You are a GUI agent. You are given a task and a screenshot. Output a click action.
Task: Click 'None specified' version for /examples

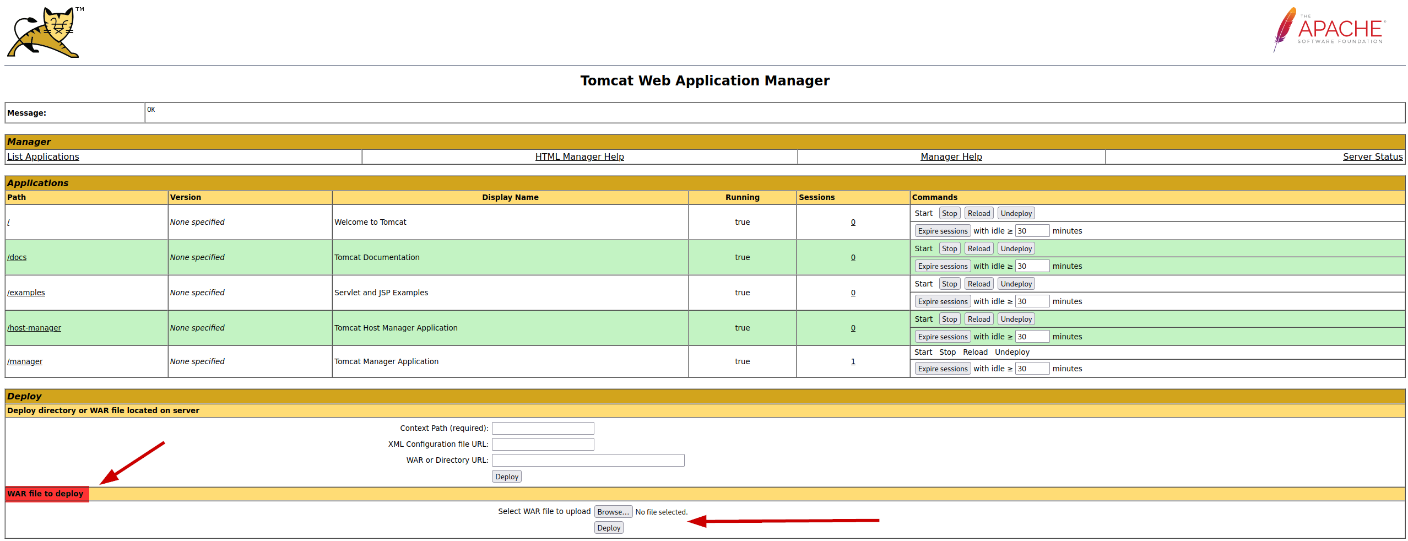pyautogui.click(x=197, y=293)
